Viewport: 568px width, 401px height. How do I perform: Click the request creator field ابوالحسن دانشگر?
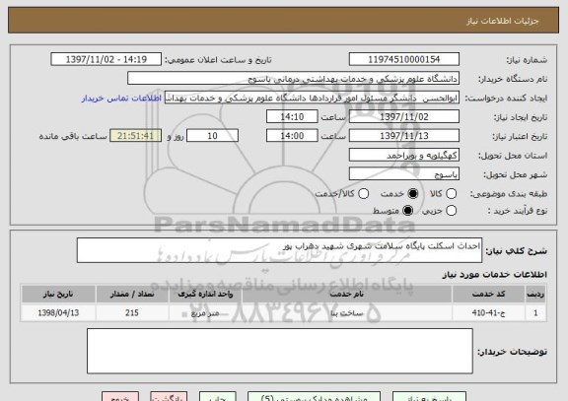click(312, 98)
